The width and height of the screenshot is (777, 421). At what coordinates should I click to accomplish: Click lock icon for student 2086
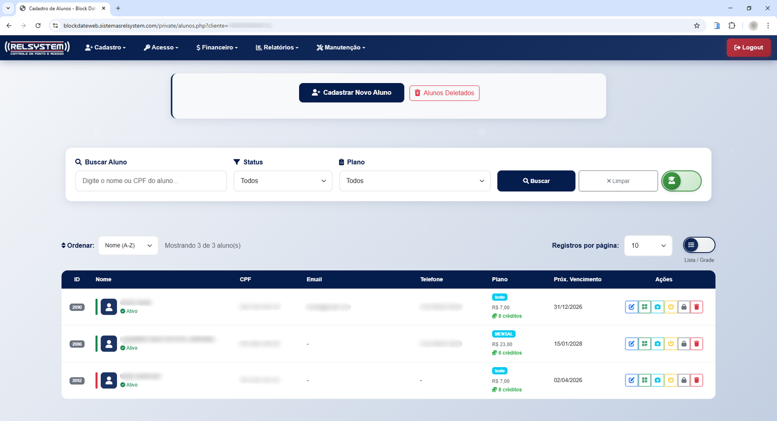coord(684,344)
